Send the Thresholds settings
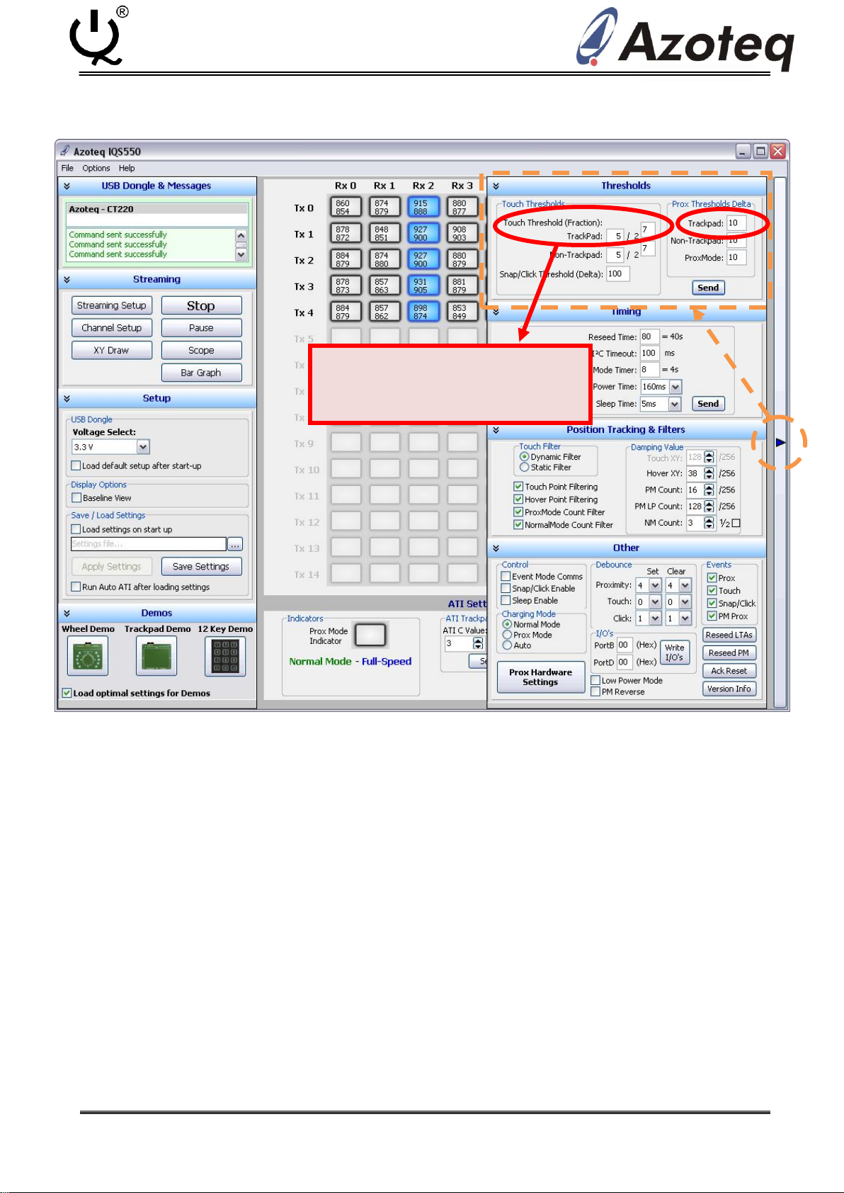This screenshot has width=844, height=1193. [708, 288]
